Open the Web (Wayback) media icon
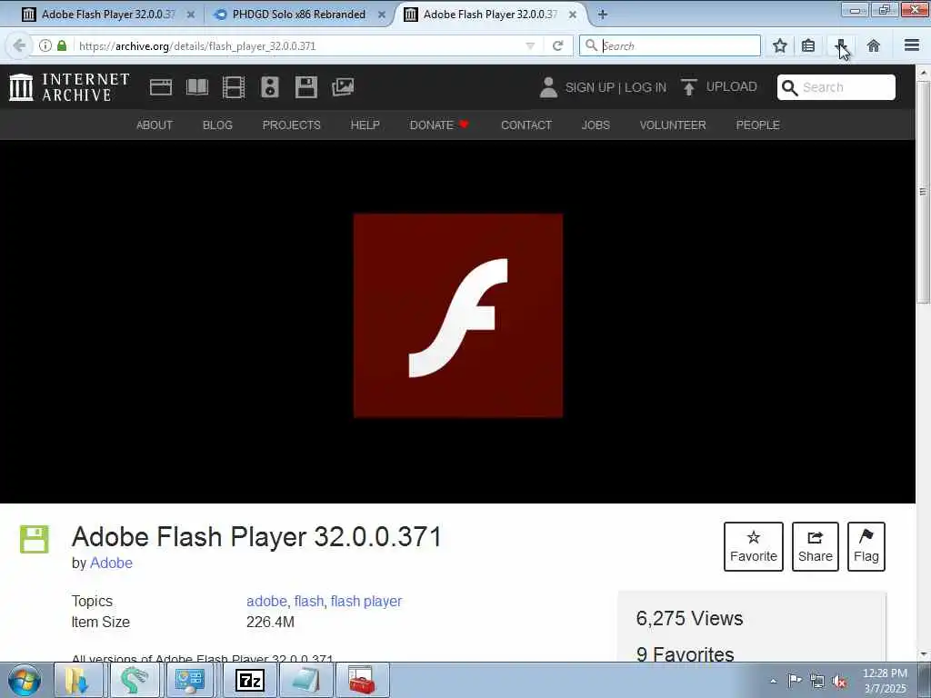The width and height of the screenshot is (931, 698). 160,87
